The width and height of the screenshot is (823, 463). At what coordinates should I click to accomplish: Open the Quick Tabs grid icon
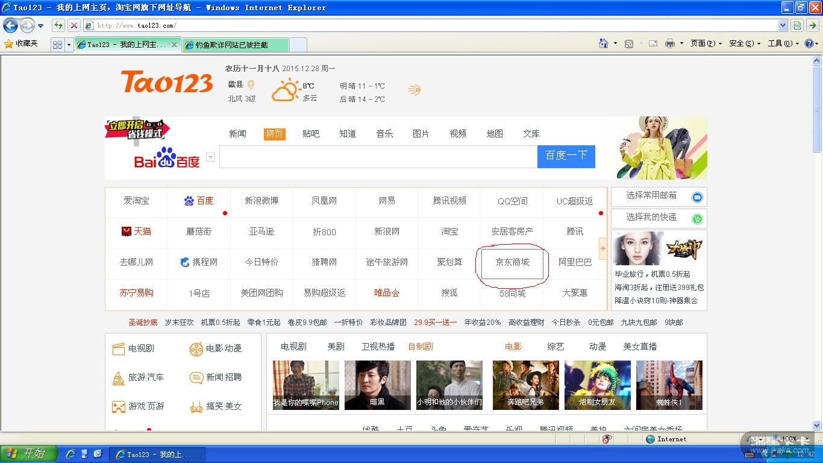point(58,45)
